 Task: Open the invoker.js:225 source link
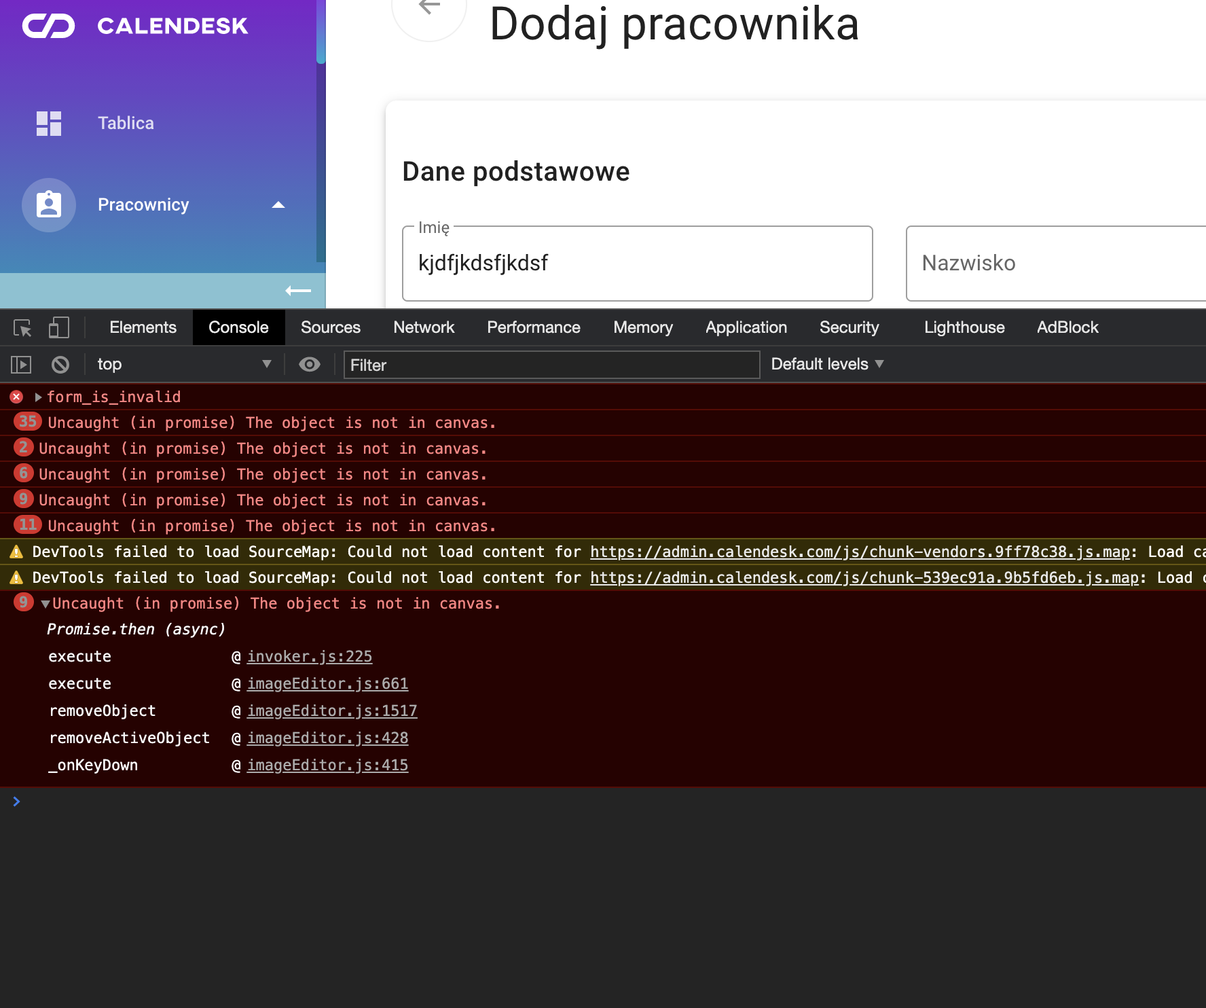(x=310, y=656)
